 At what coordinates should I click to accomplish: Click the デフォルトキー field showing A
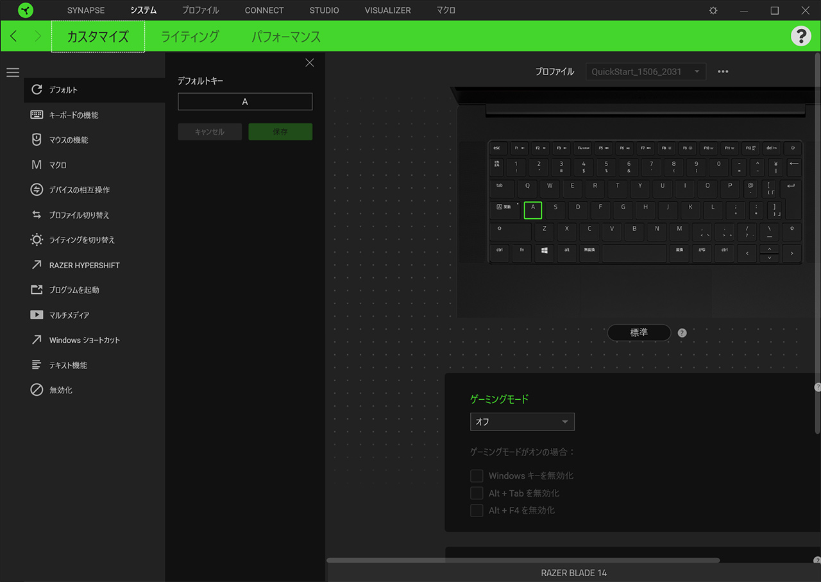pos(245,101)
